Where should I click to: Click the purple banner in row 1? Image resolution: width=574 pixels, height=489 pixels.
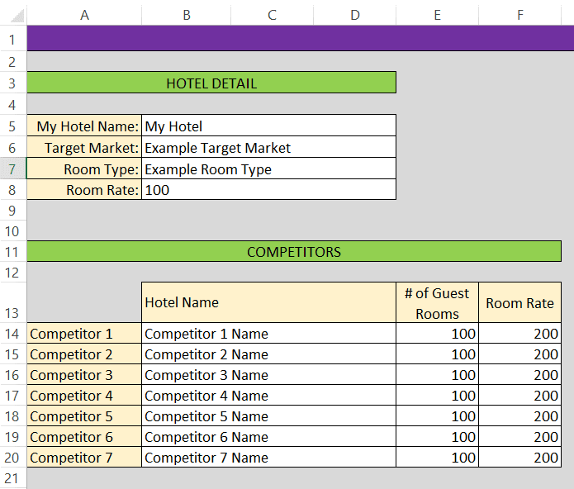click(300, 39)
